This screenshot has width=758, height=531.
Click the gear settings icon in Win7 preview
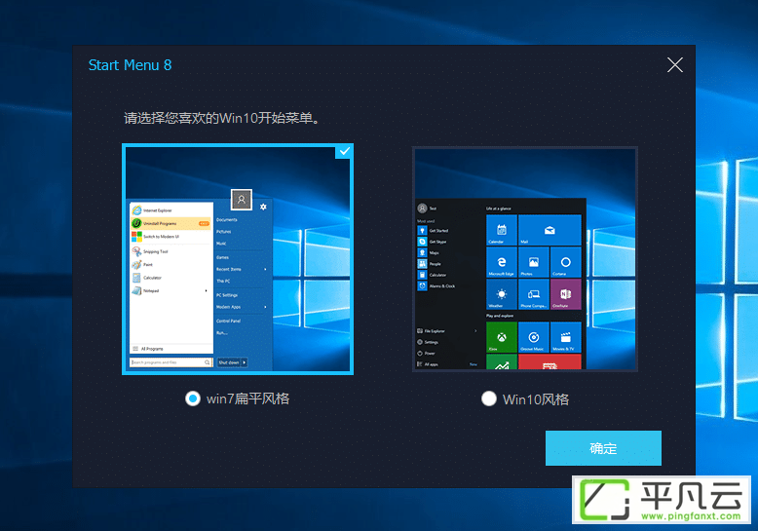pyautogui.click(x=263, y=207)
